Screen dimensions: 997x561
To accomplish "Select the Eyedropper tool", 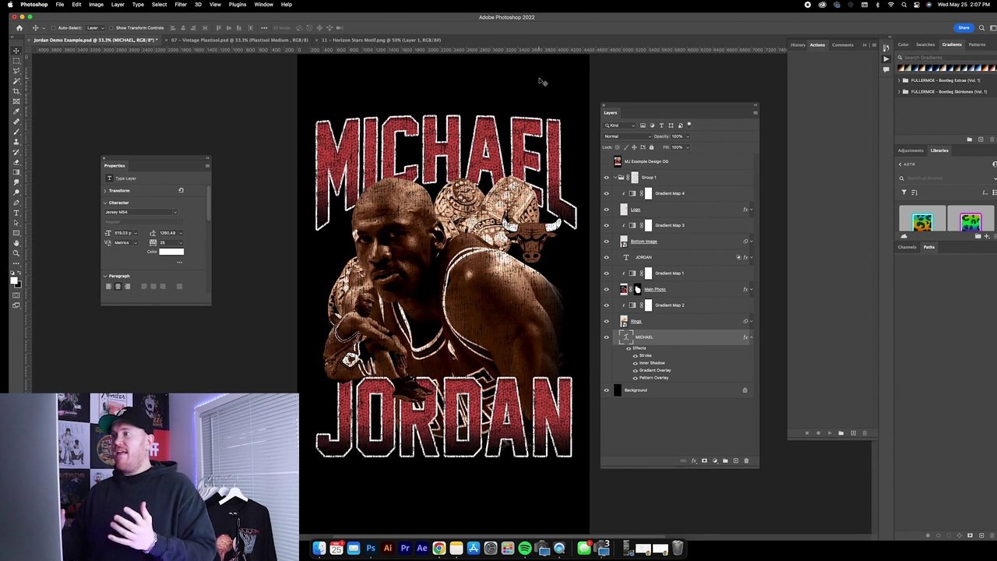I will (16, 111).
